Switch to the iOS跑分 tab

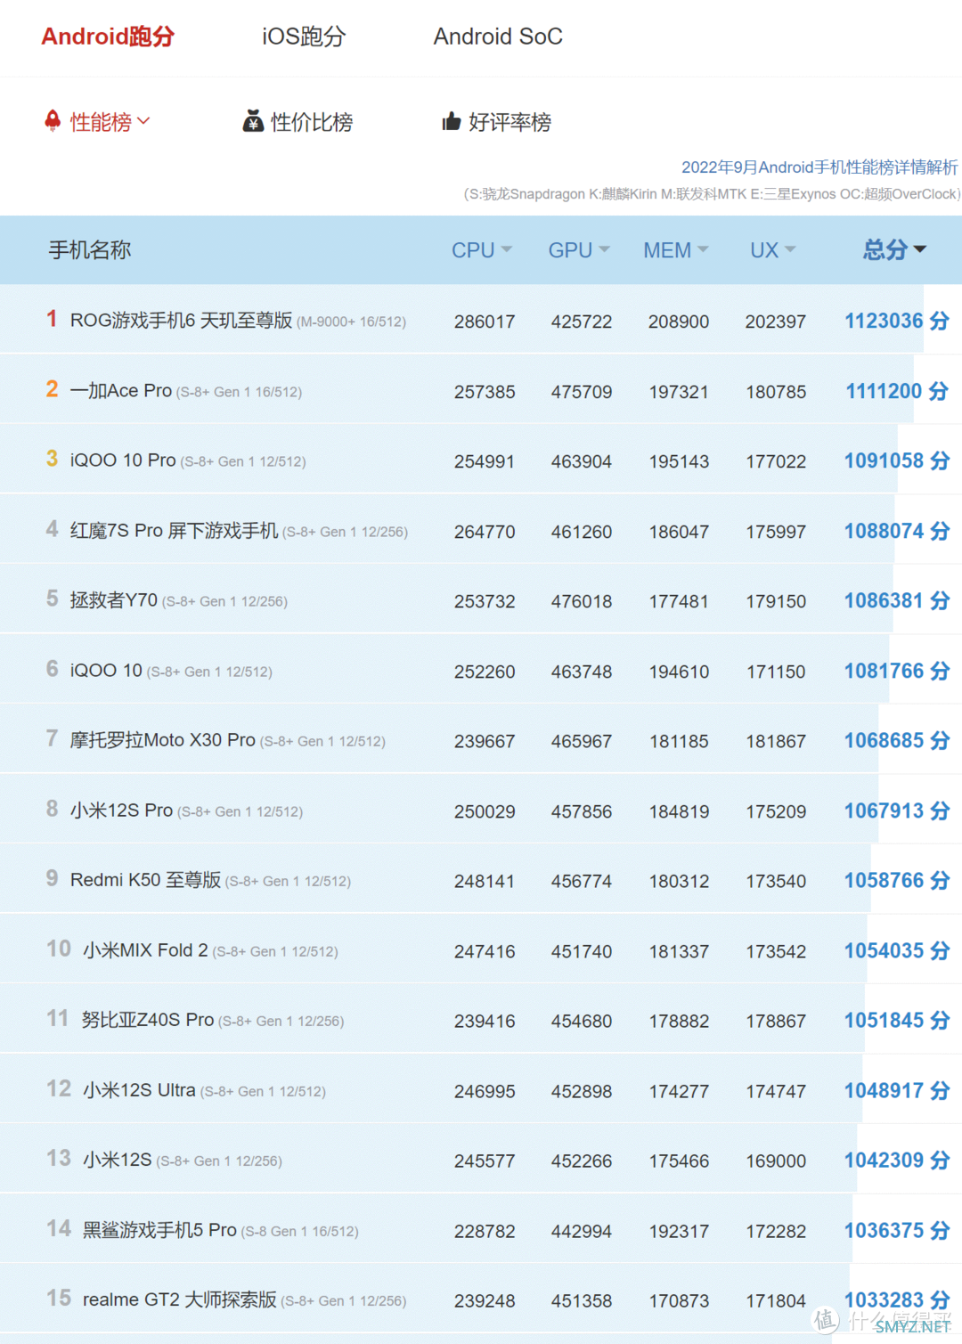304,37
